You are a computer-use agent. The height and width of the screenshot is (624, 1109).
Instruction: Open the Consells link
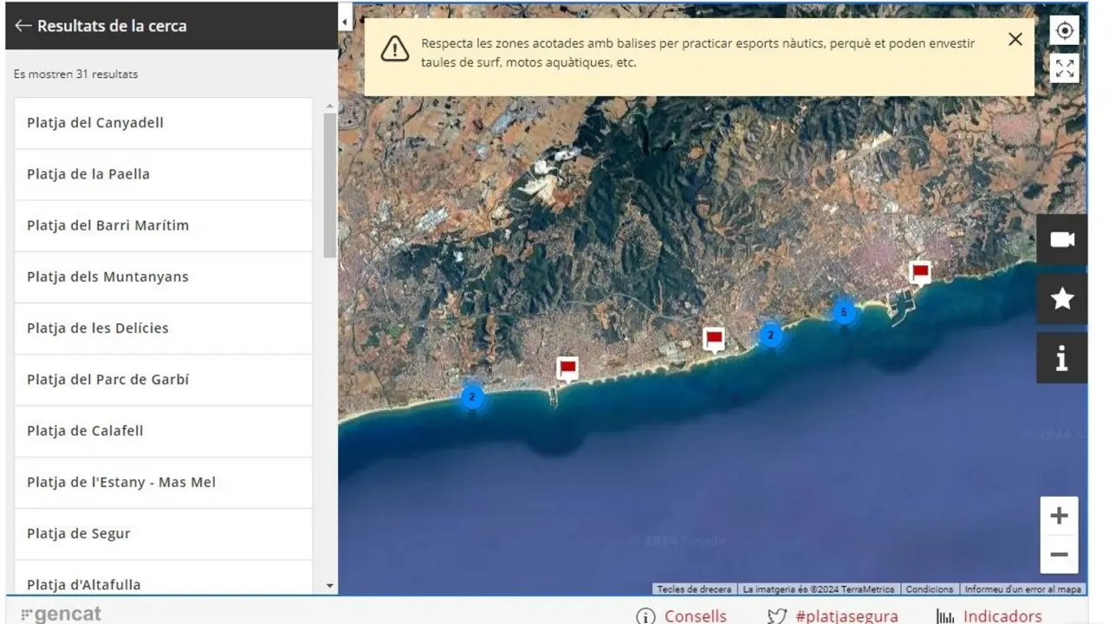tap(682, 616)
